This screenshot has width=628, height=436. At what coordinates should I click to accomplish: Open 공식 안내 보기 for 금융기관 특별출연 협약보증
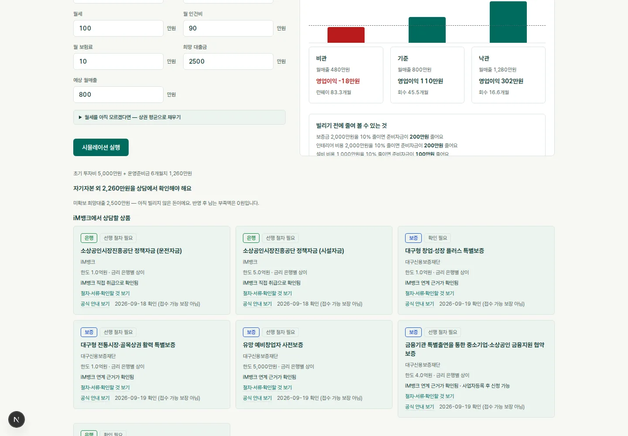[x=420, y=407]
